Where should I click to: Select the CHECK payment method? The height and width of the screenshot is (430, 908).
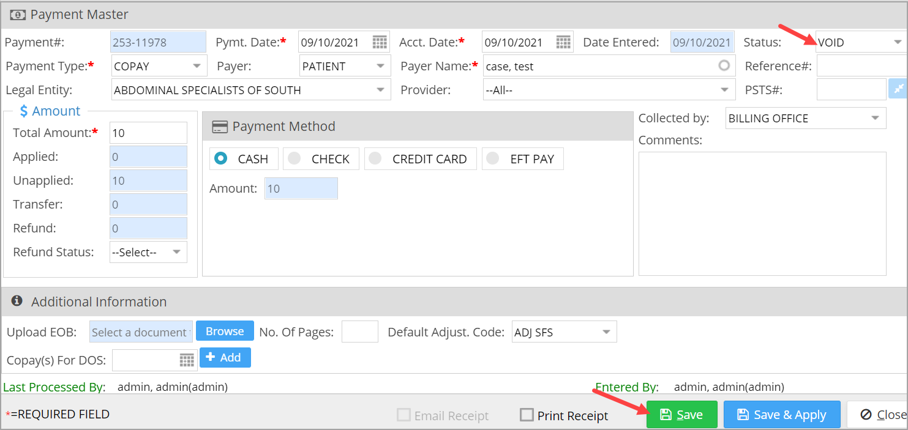295,158
